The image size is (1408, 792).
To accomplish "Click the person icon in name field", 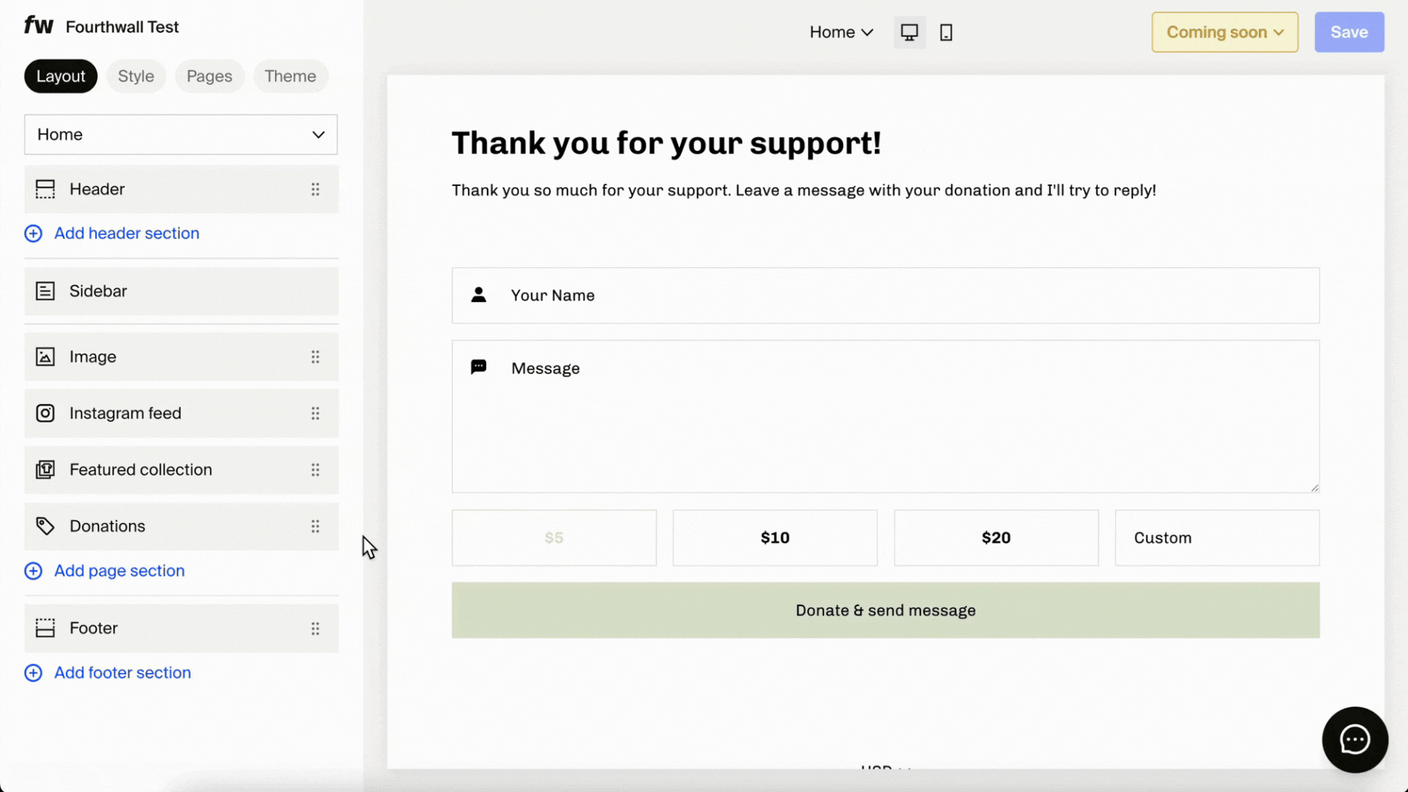I will 479,295.
